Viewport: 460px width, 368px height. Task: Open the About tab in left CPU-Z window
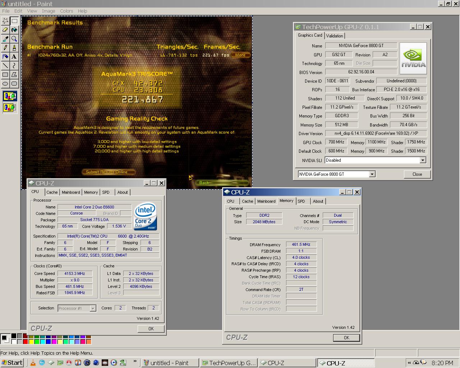tap(123, 192)
